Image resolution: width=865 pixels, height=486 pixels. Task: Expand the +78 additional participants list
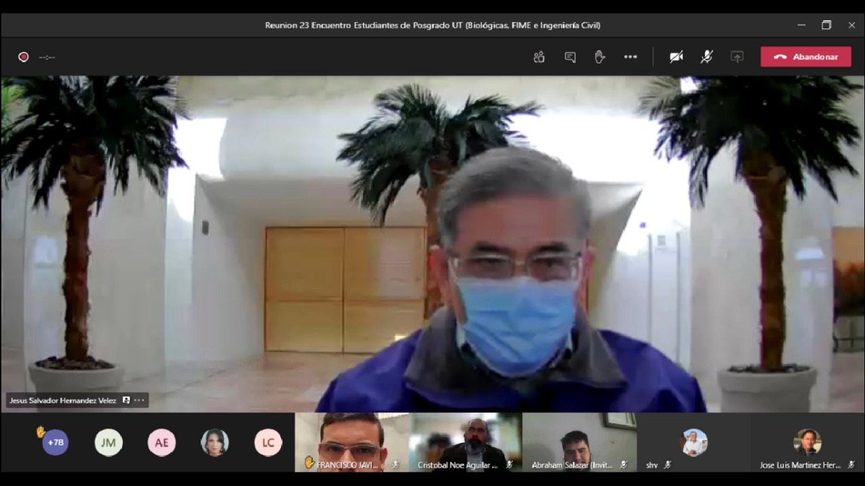point(55,443)
